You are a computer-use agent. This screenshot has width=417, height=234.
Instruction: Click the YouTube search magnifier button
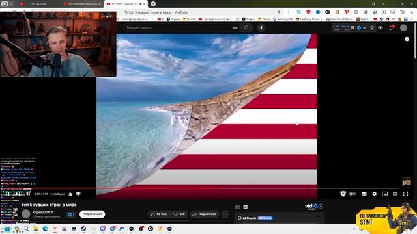tap(246, 27)
